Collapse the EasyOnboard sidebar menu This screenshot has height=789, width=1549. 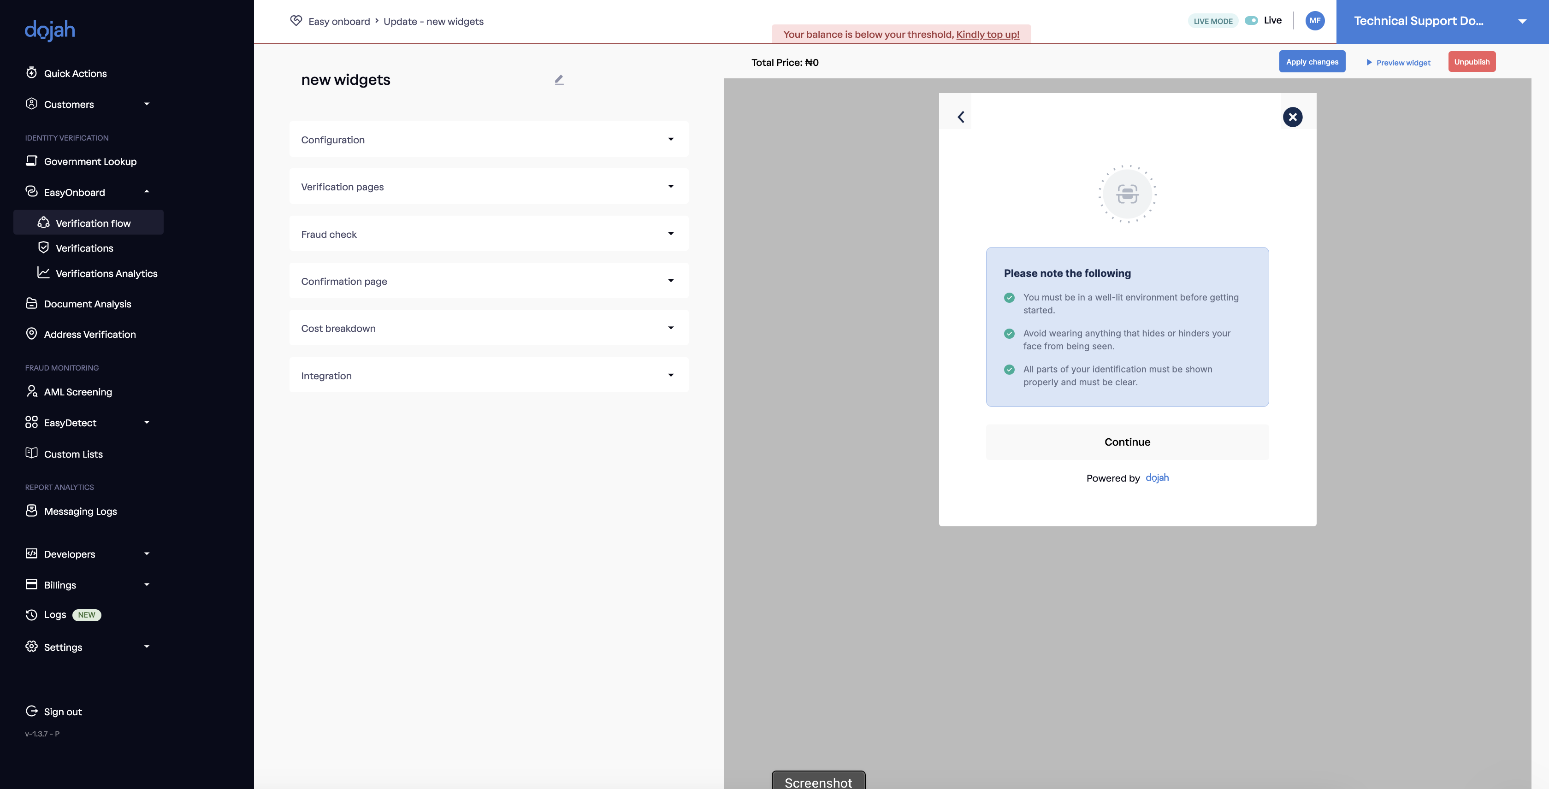[147, 192]
